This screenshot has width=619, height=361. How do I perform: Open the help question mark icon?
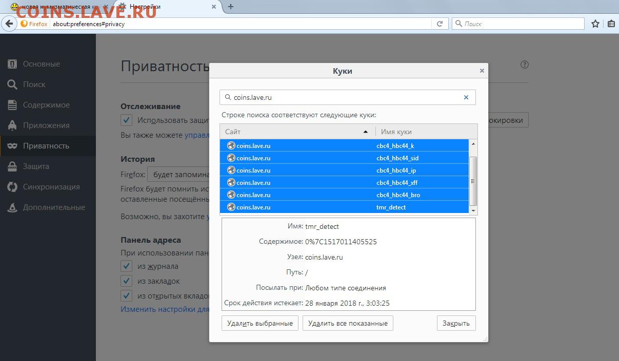pos(524,65)
